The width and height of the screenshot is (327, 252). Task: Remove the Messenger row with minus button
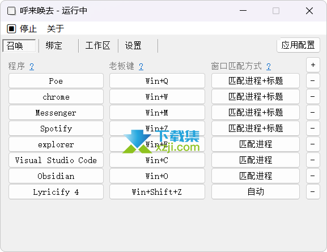313,112
